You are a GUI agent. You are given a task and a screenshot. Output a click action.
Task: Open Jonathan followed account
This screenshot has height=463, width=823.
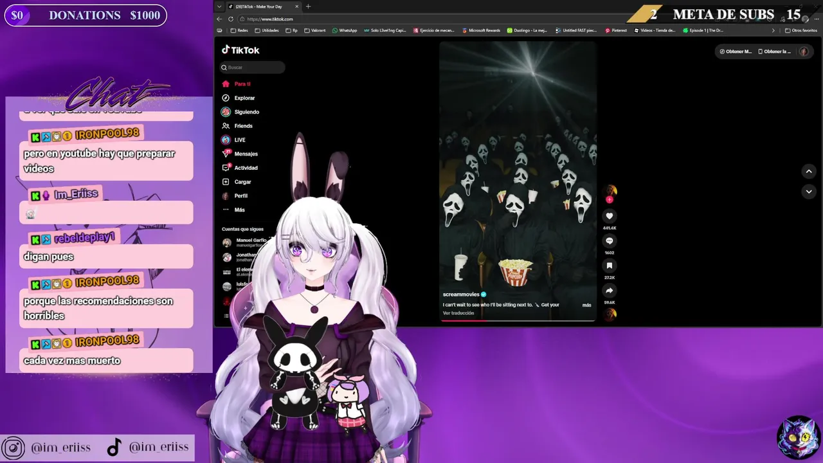coord(239,257)
